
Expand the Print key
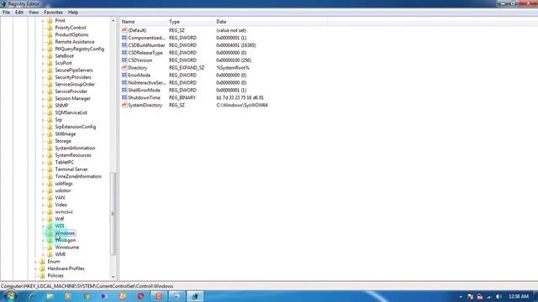coord(43,20)
